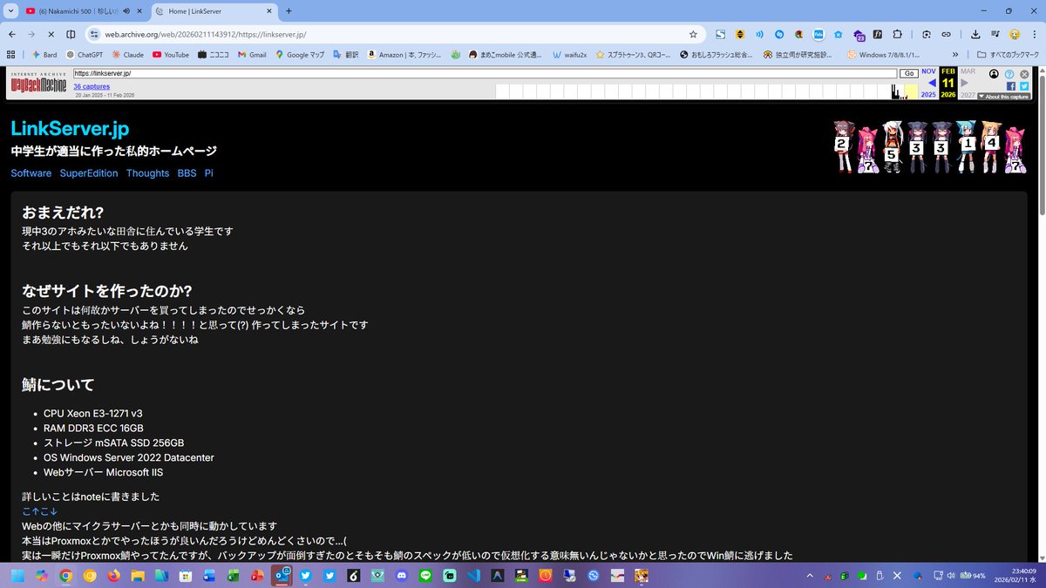Viewport: 1046px width, 588px height.
Task: Open the battery indicator showing 94%
Action: pyautogui.click(x=972, y=576)
